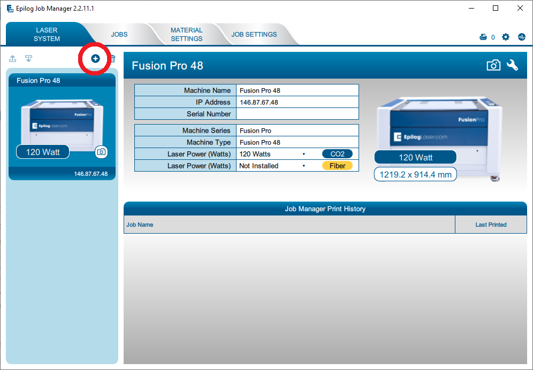Click the CO2 laser type button
Screen dimensions: 533x370
coord(337,154)
